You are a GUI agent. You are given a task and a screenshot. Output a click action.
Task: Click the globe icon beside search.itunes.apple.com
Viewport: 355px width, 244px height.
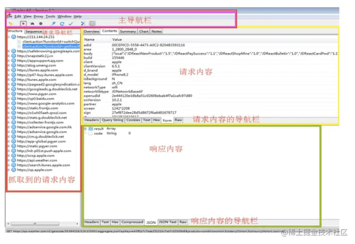click(x=14, y=165)
